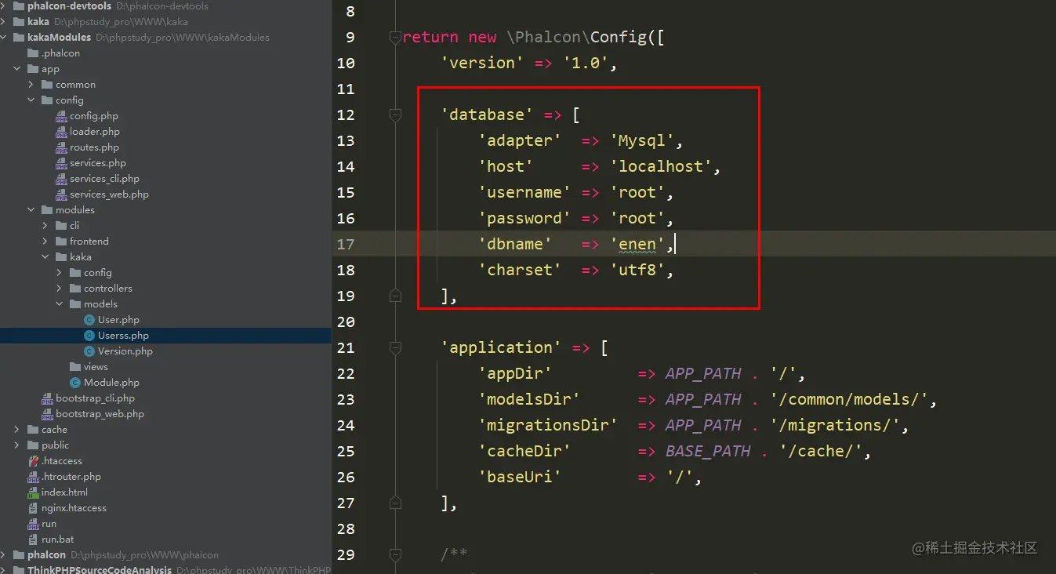Screen dimensions: 1056x574
Task: Click the bootstrap_web.php file icon
Action: click(48, 414)
